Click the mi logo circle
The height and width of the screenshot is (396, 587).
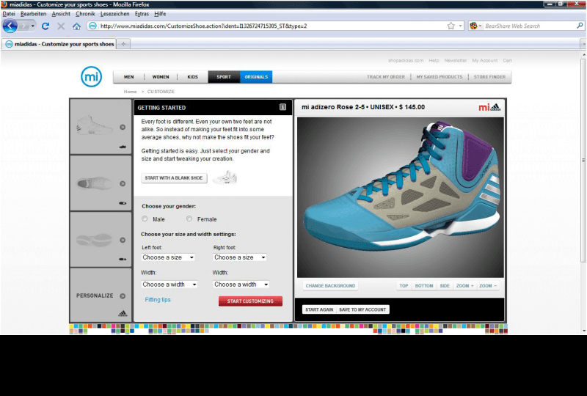click(91, 77)
